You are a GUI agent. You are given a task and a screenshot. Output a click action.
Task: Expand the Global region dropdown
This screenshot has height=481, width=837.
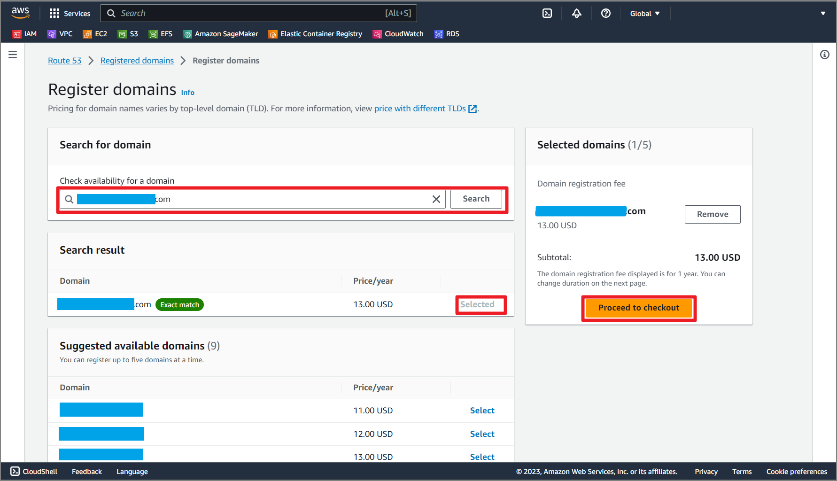click(x=645, y=14)
